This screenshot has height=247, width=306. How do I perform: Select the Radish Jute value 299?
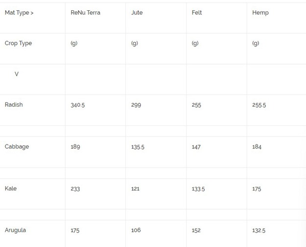[x=136, y=105]
